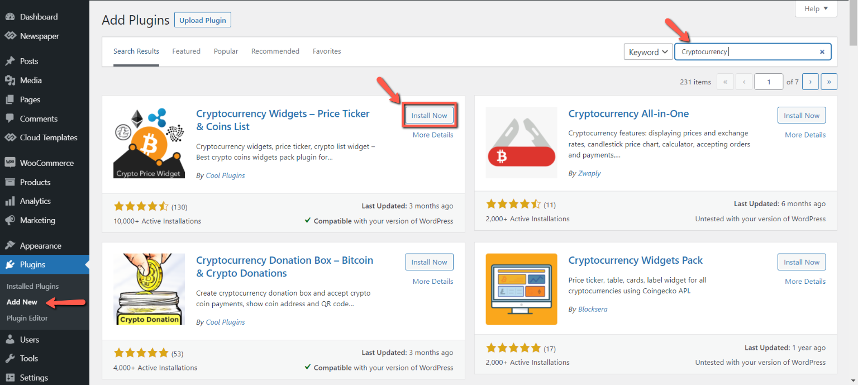Screen dimensions: 858x385
Task: Click the Marketing megaphone icon
Action: (x=10, y=220)
